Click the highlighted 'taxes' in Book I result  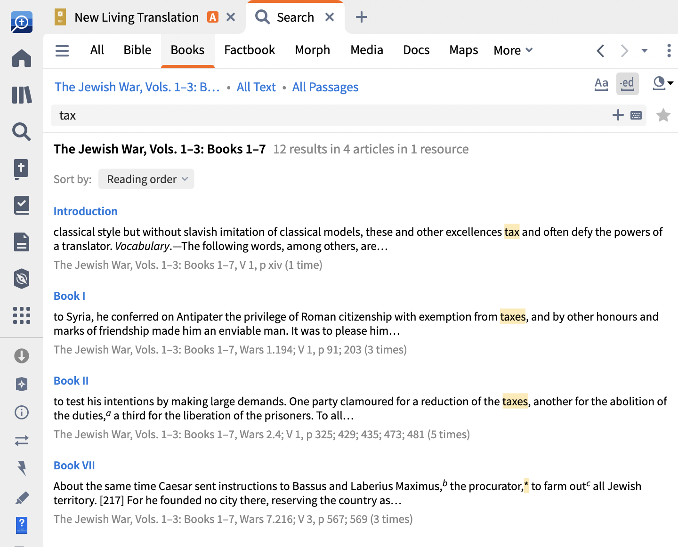click(x=513, y=317)
